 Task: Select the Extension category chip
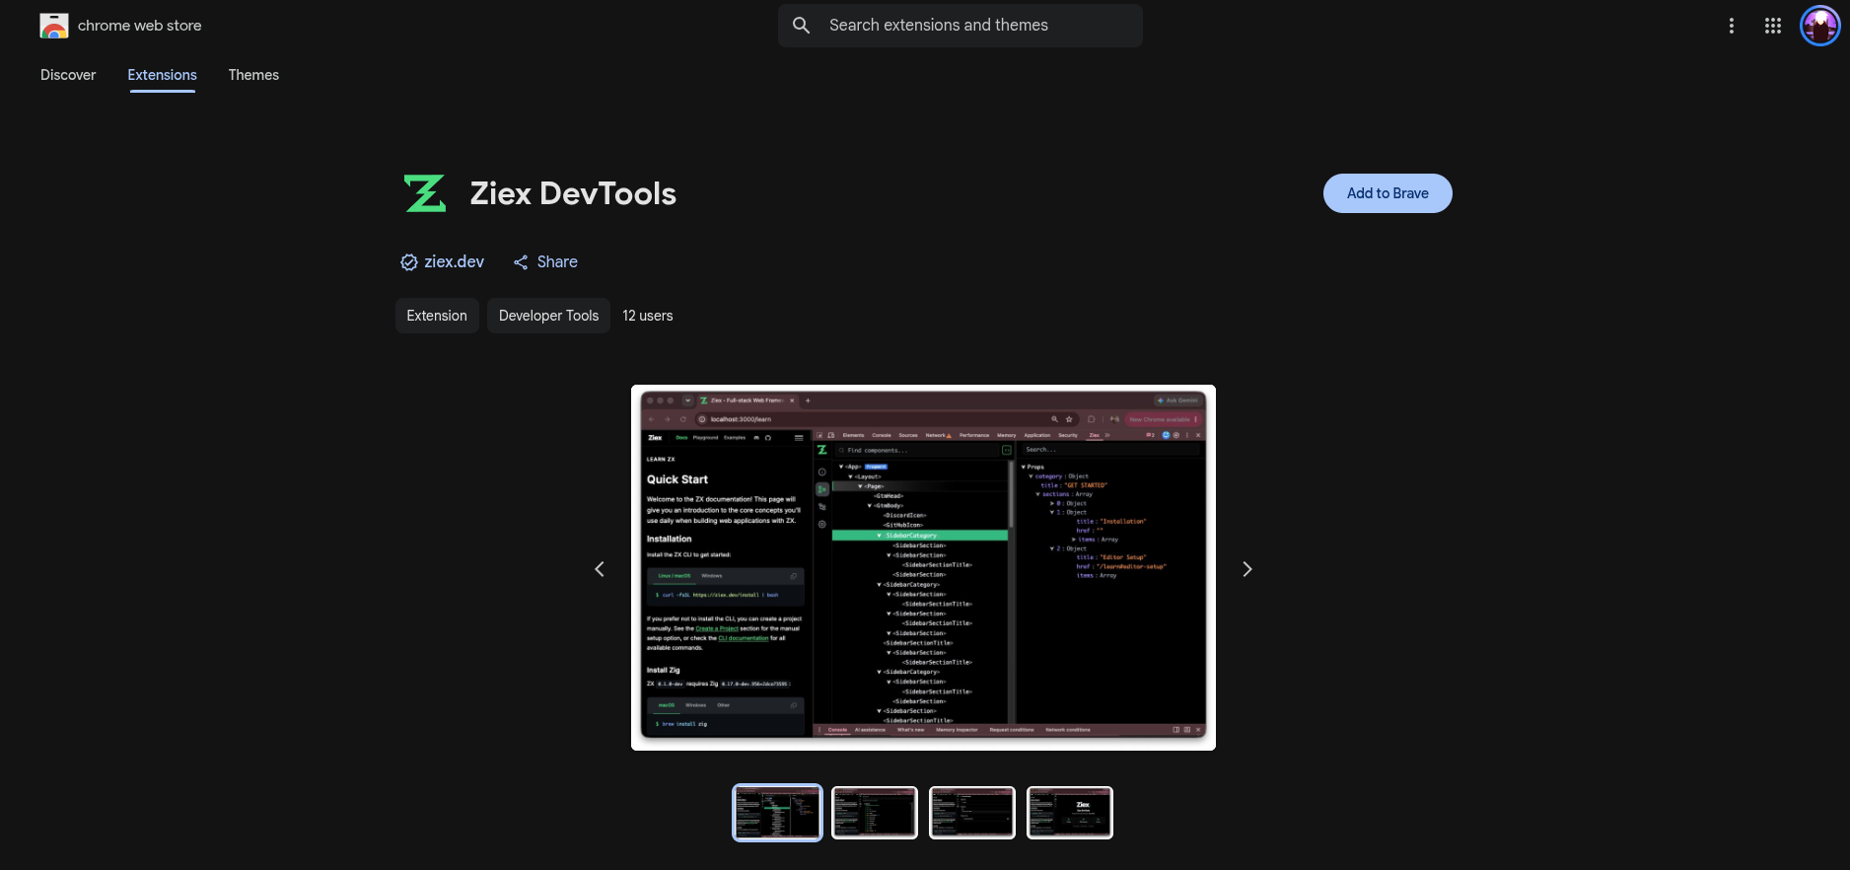click(437, 316)
